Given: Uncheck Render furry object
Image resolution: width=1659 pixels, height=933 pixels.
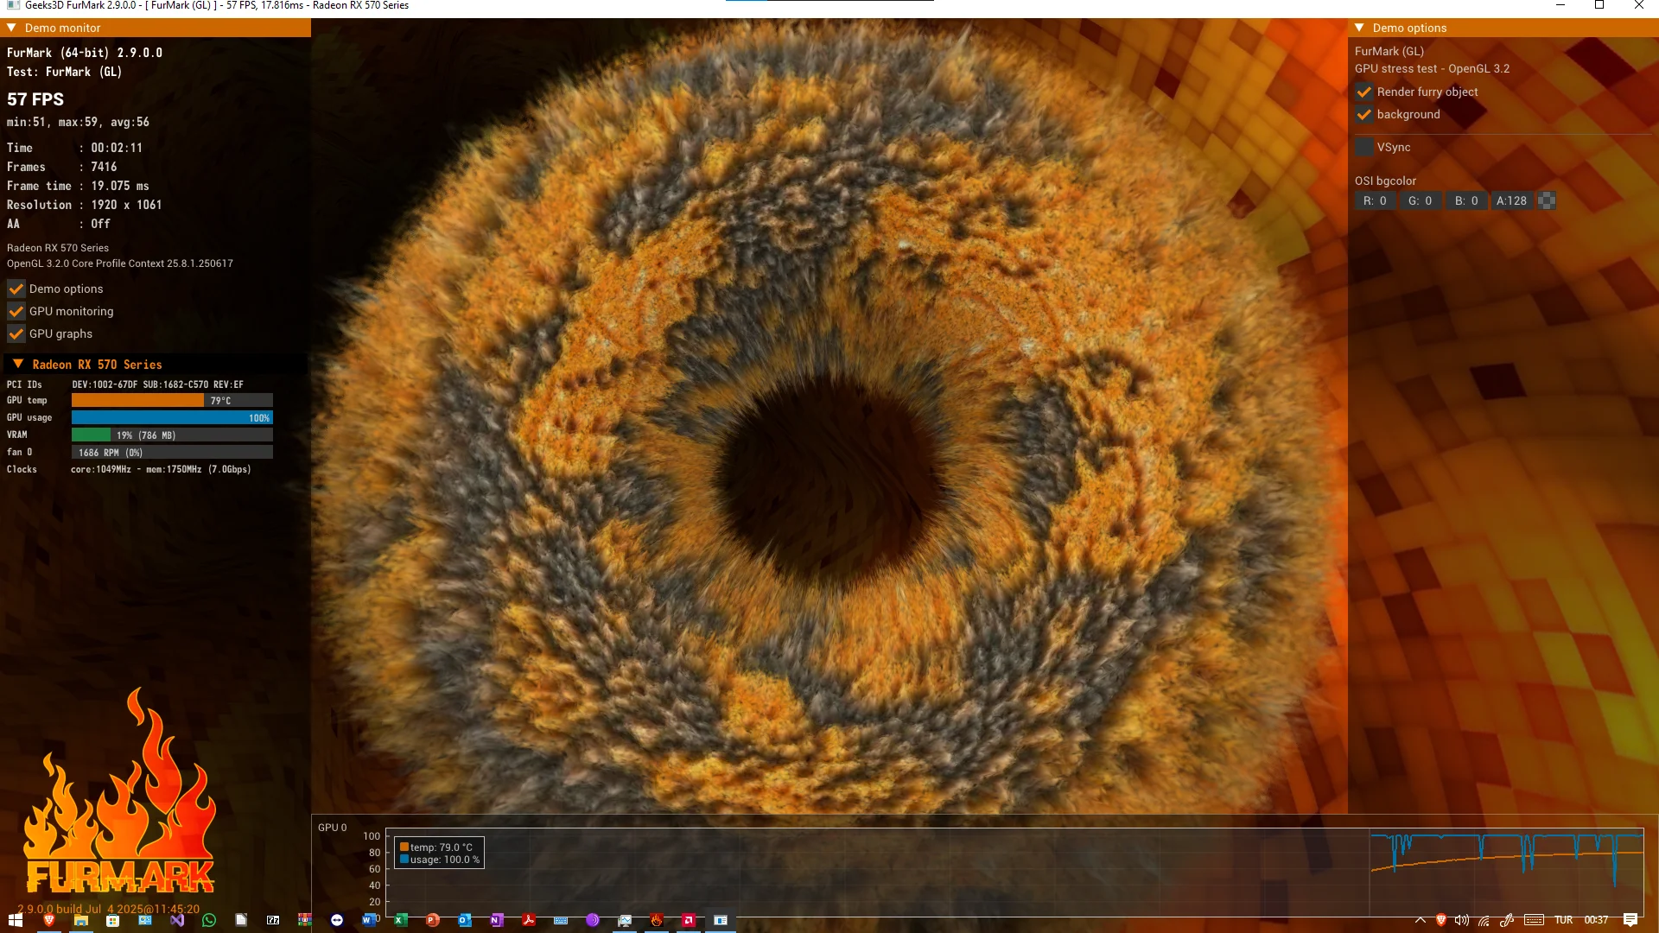Looking at the screenshot, I should point(1364,92).
